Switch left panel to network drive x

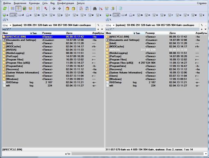click(99, 15)
